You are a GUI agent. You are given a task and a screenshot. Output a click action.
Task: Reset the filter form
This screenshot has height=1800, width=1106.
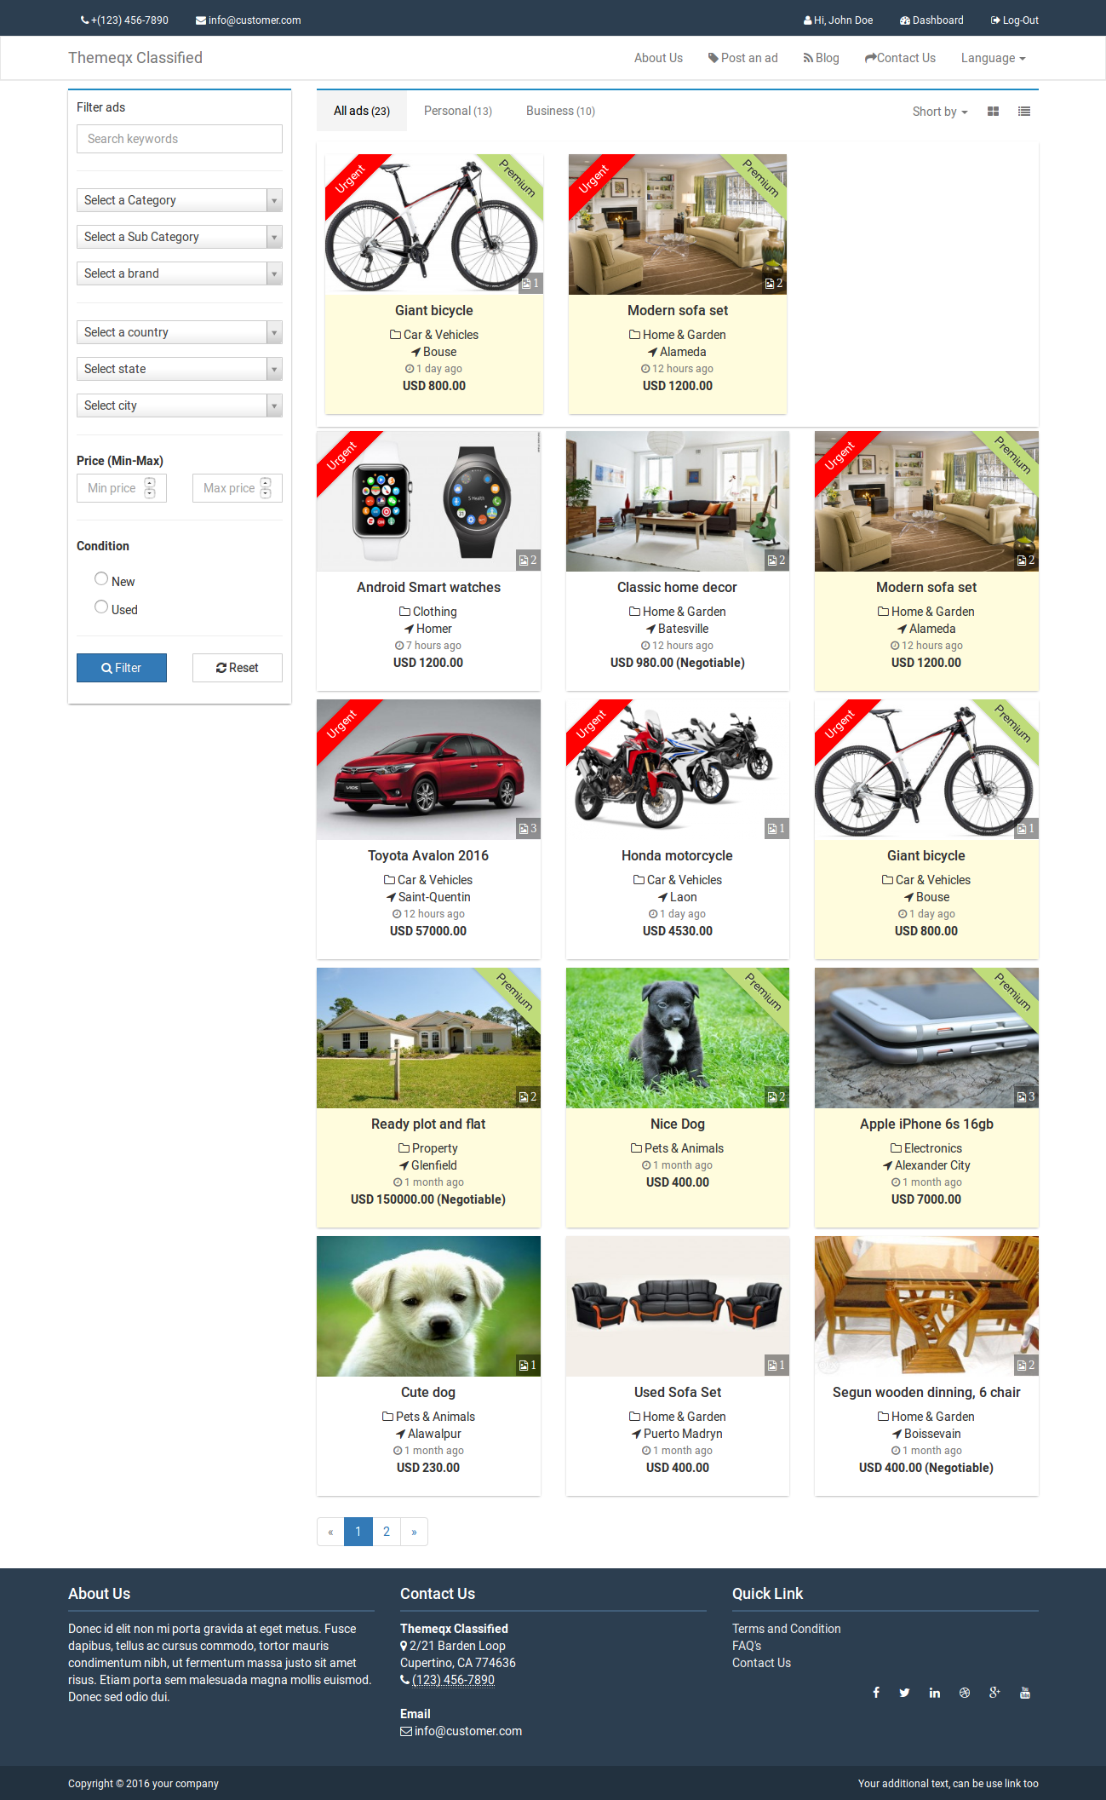point(238,668)
